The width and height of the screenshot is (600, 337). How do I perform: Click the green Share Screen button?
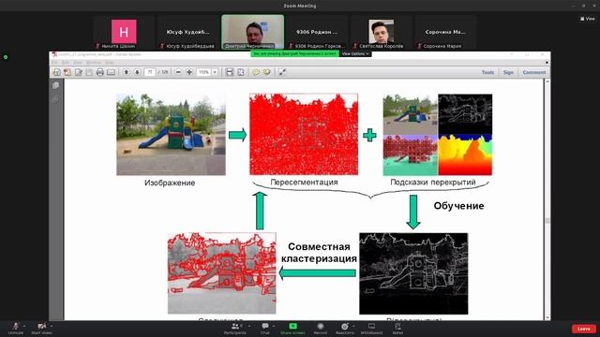[x=292, y=328]
